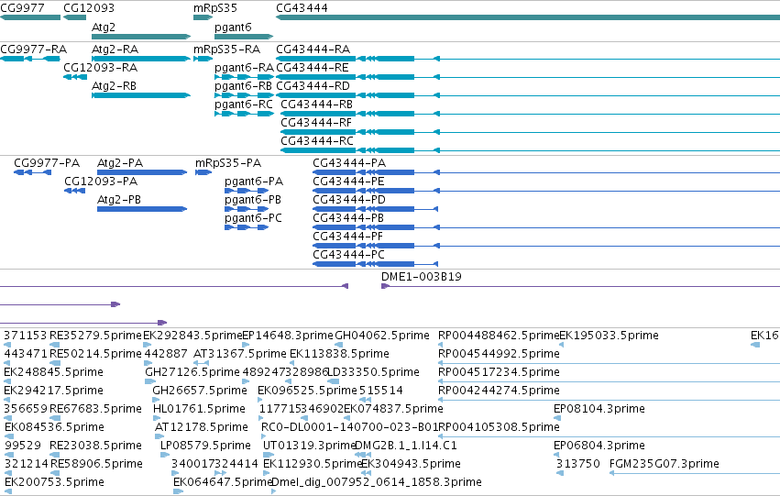Click feature EK195033.5prime
This screenshot has height=496, width=780.
click(x=610, y=336)
